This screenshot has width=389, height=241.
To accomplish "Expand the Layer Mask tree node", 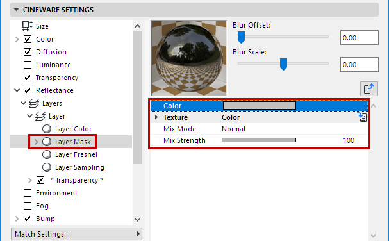I will pyautogui.click(x=37, y=142).
